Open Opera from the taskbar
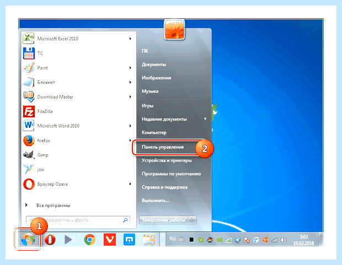The width and height of the screenshot is (342, 265). coord(50,240)
